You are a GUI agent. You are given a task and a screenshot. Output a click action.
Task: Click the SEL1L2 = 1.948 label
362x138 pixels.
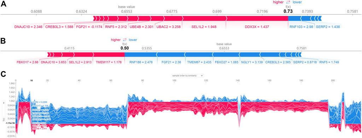tap(204, 27)
